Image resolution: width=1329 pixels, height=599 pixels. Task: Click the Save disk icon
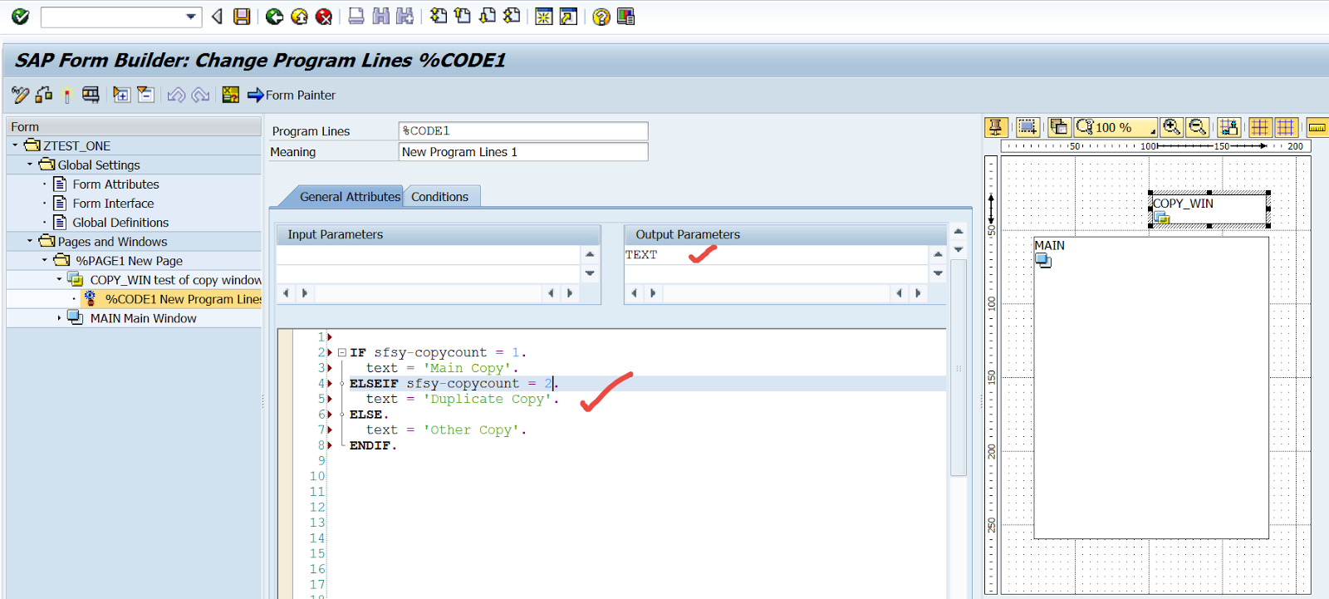tap(242, 17)
